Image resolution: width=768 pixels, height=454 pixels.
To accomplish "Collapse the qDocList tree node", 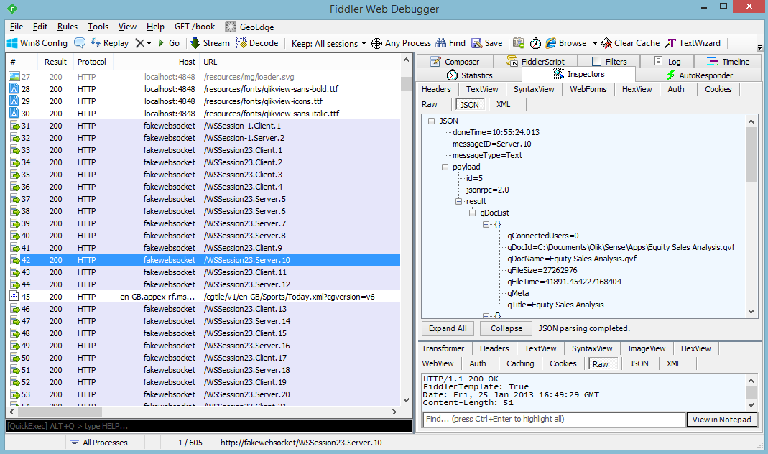I will point(473,213).
